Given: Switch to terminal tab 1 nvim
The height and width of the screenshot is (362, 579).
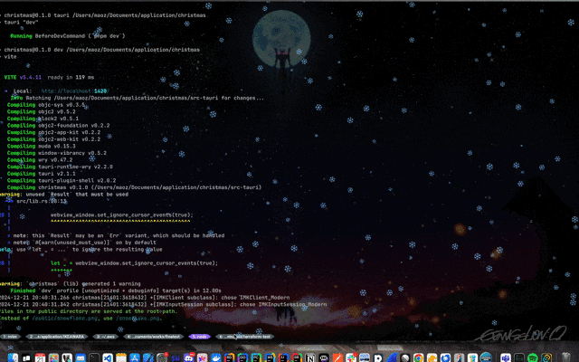Looking at the screenshot, I should pyautogui.click(x=10, y=337).
